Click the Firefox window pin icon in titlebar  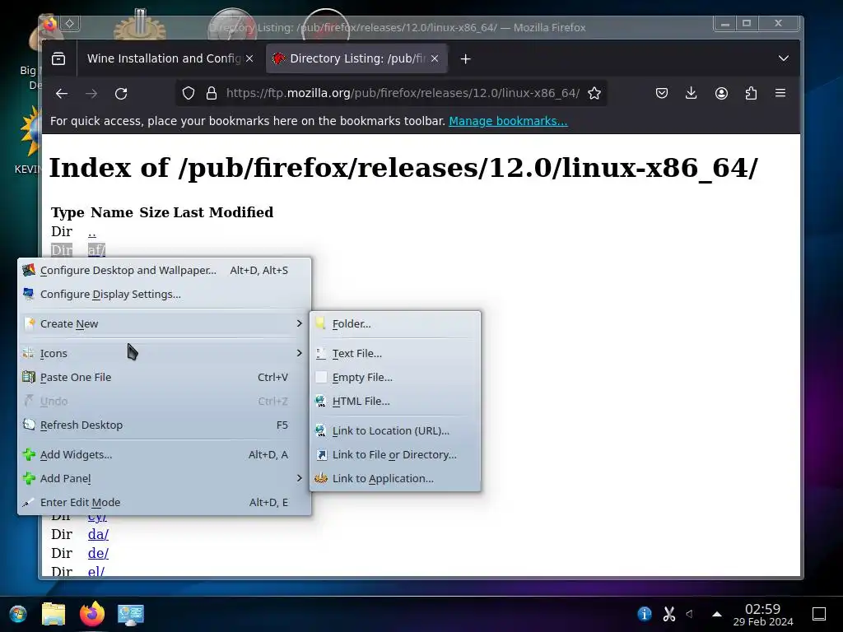pos(70,24)
